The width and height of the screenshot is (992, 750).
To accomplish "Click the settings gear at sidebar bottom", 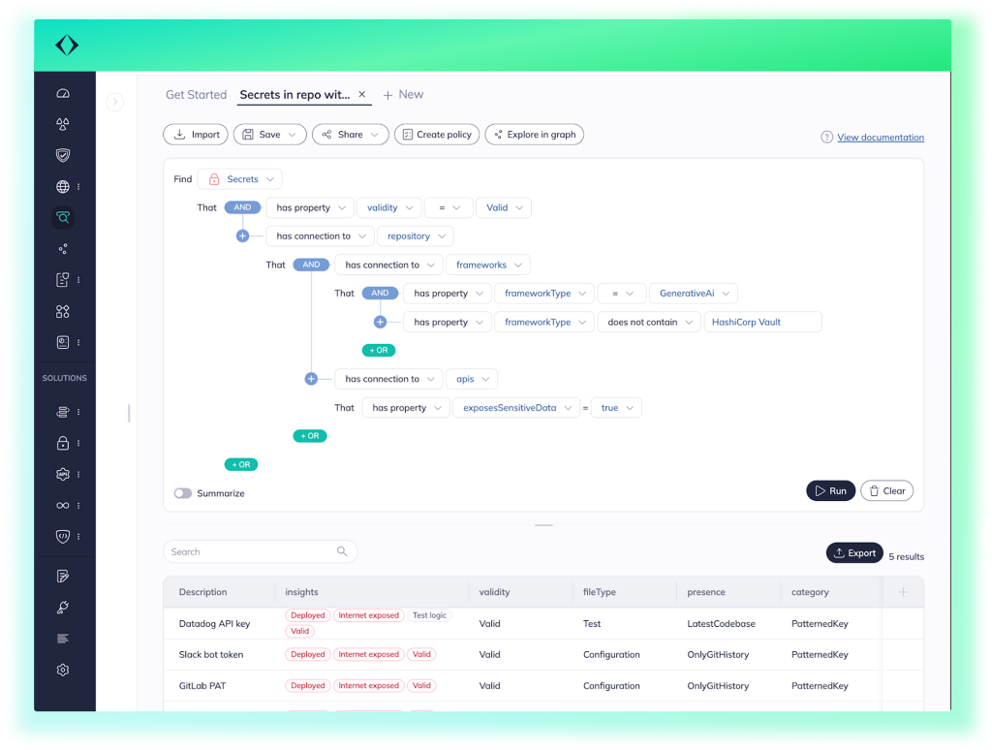I will point(63,670).
